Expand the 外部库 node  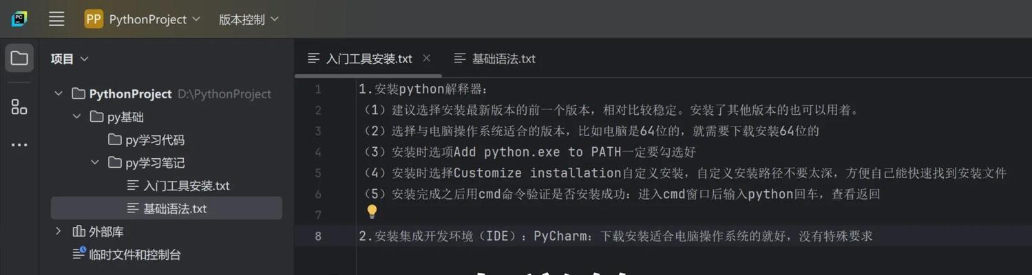59,232
